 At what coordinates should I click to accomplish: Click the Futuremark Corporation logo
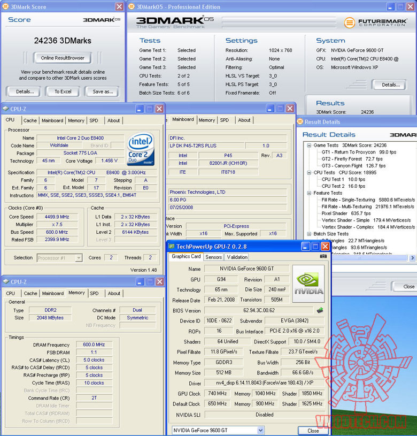tap(376, 22)
